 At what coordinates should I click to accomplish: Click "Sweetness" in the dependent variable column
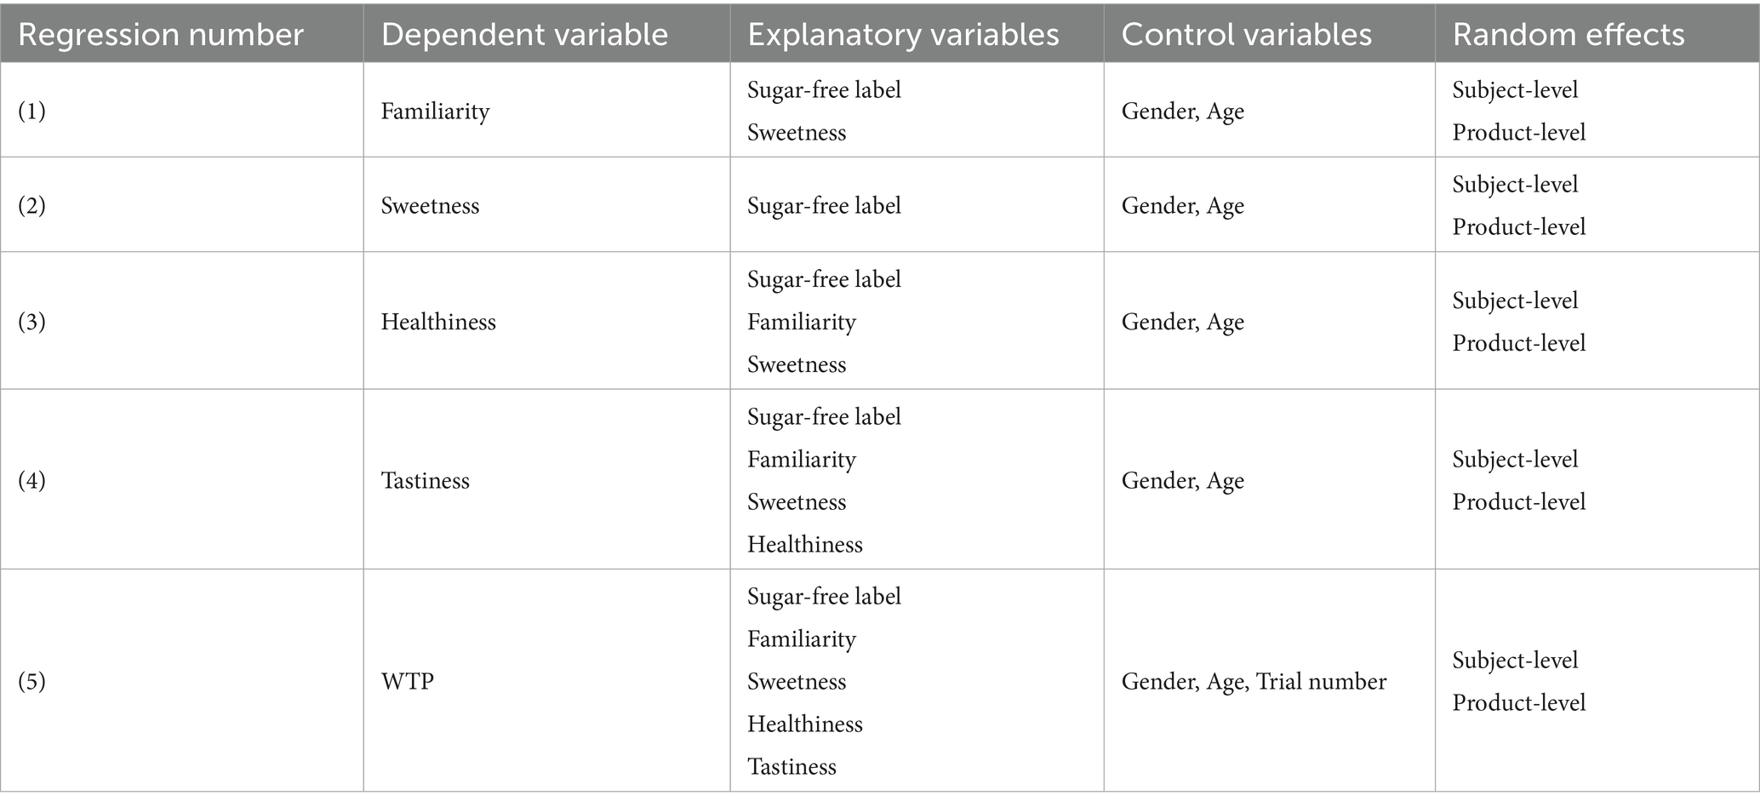[x=430, y=206]
